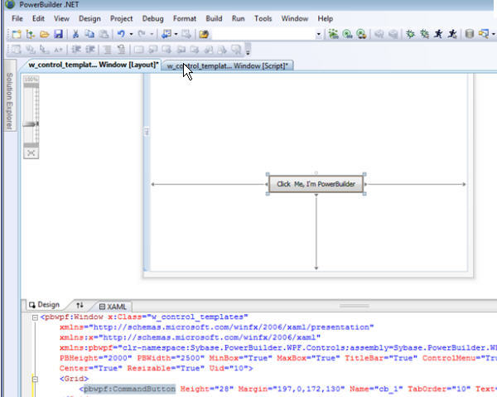Image resolution: width=497 pixels, height=397 pixels.
Task: Click the yellow folder-with-arrow icon
Action: 204,34
